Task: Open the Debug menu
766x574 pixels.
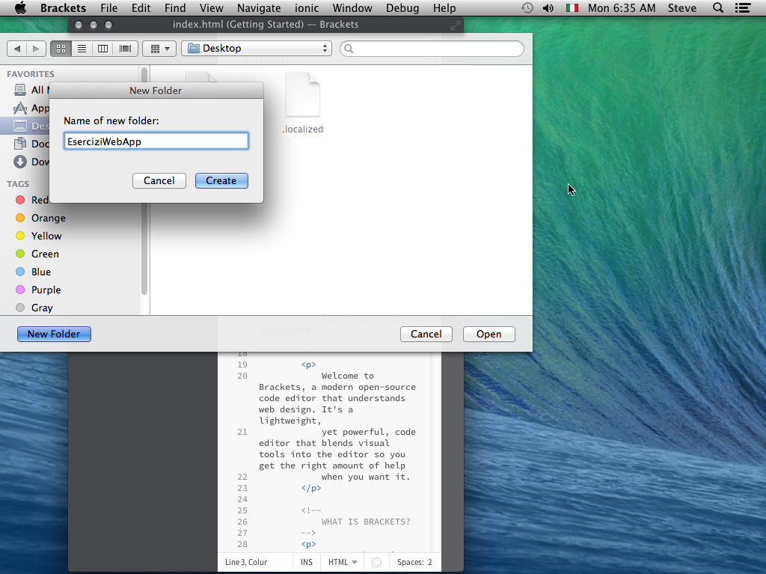Action: coord(402,7)
